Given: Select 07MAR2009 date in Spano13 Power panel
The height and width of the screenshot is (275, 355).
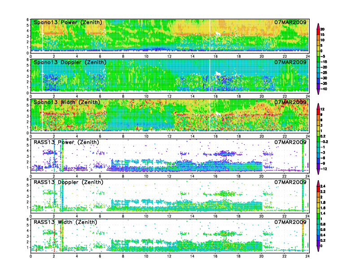Looking at the screenshot, I should (290, 22).
